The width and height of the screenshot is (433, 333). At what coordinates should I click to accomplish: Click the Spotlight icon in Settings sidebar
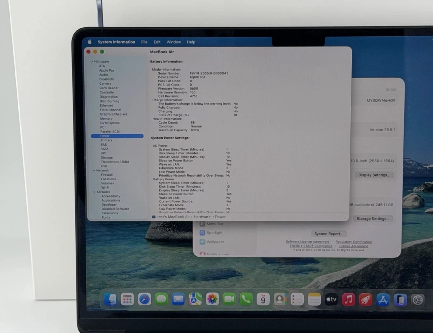[x=202, y=233]
